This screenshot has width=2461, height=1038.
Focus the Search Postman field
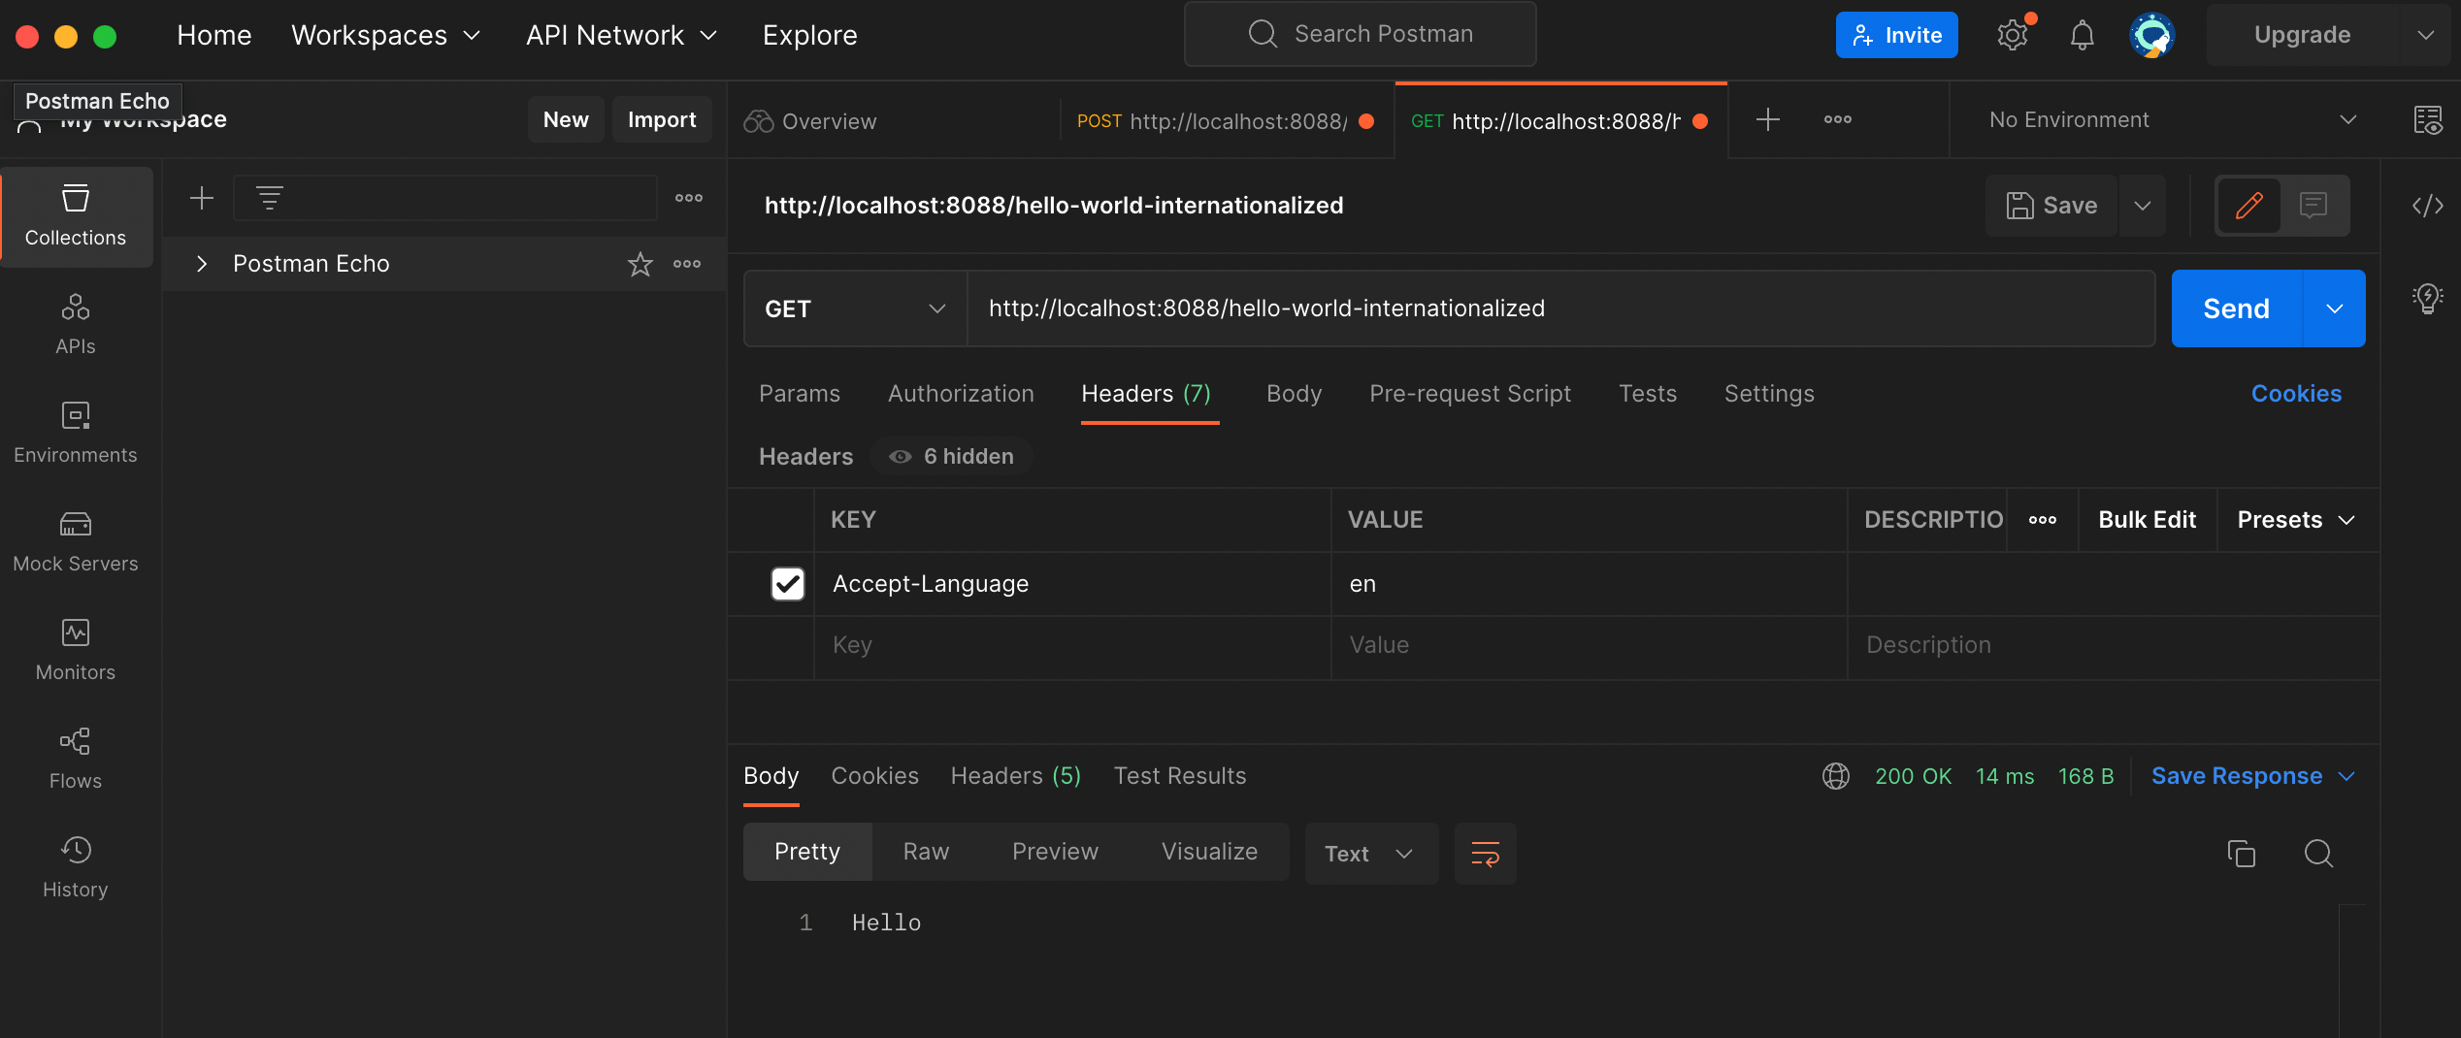[1360, 34]
